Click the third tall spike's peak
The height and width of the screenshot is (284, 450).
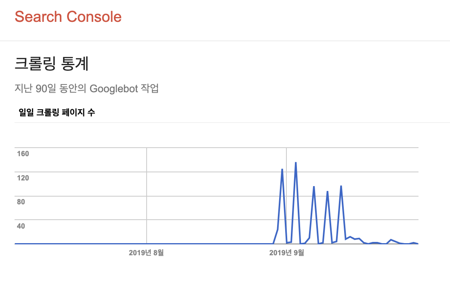pyautogui.click(x=314, y=187)
